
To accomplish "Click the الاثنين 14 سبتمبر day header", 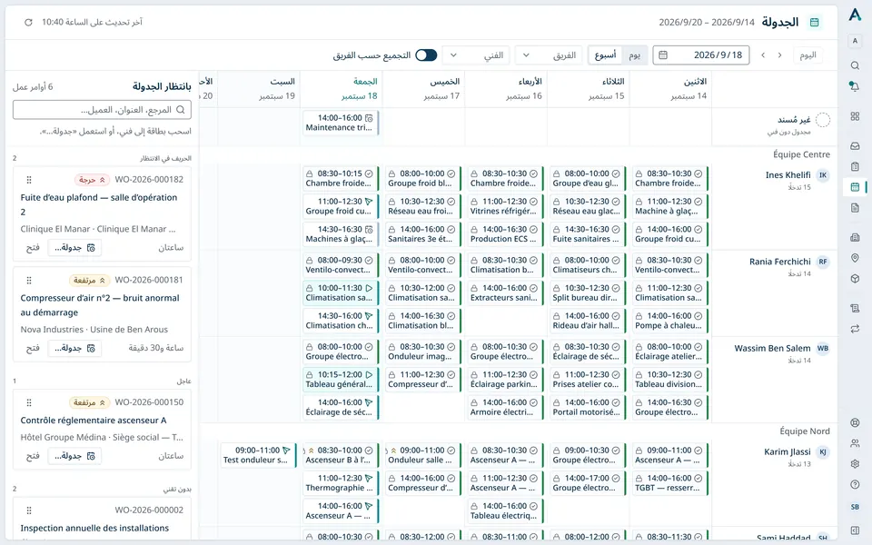I will 670,88.
